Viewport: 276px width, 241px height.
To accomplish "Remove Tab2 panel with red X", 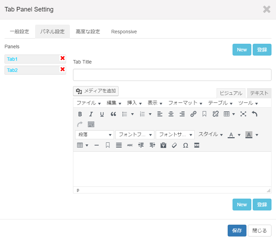I will coord(63,69).
